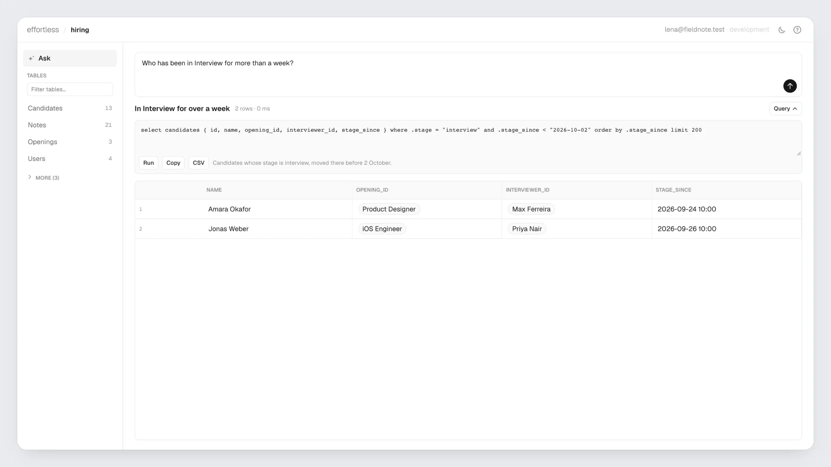Open Max Ferreira interviewer chip

point(531,209)
